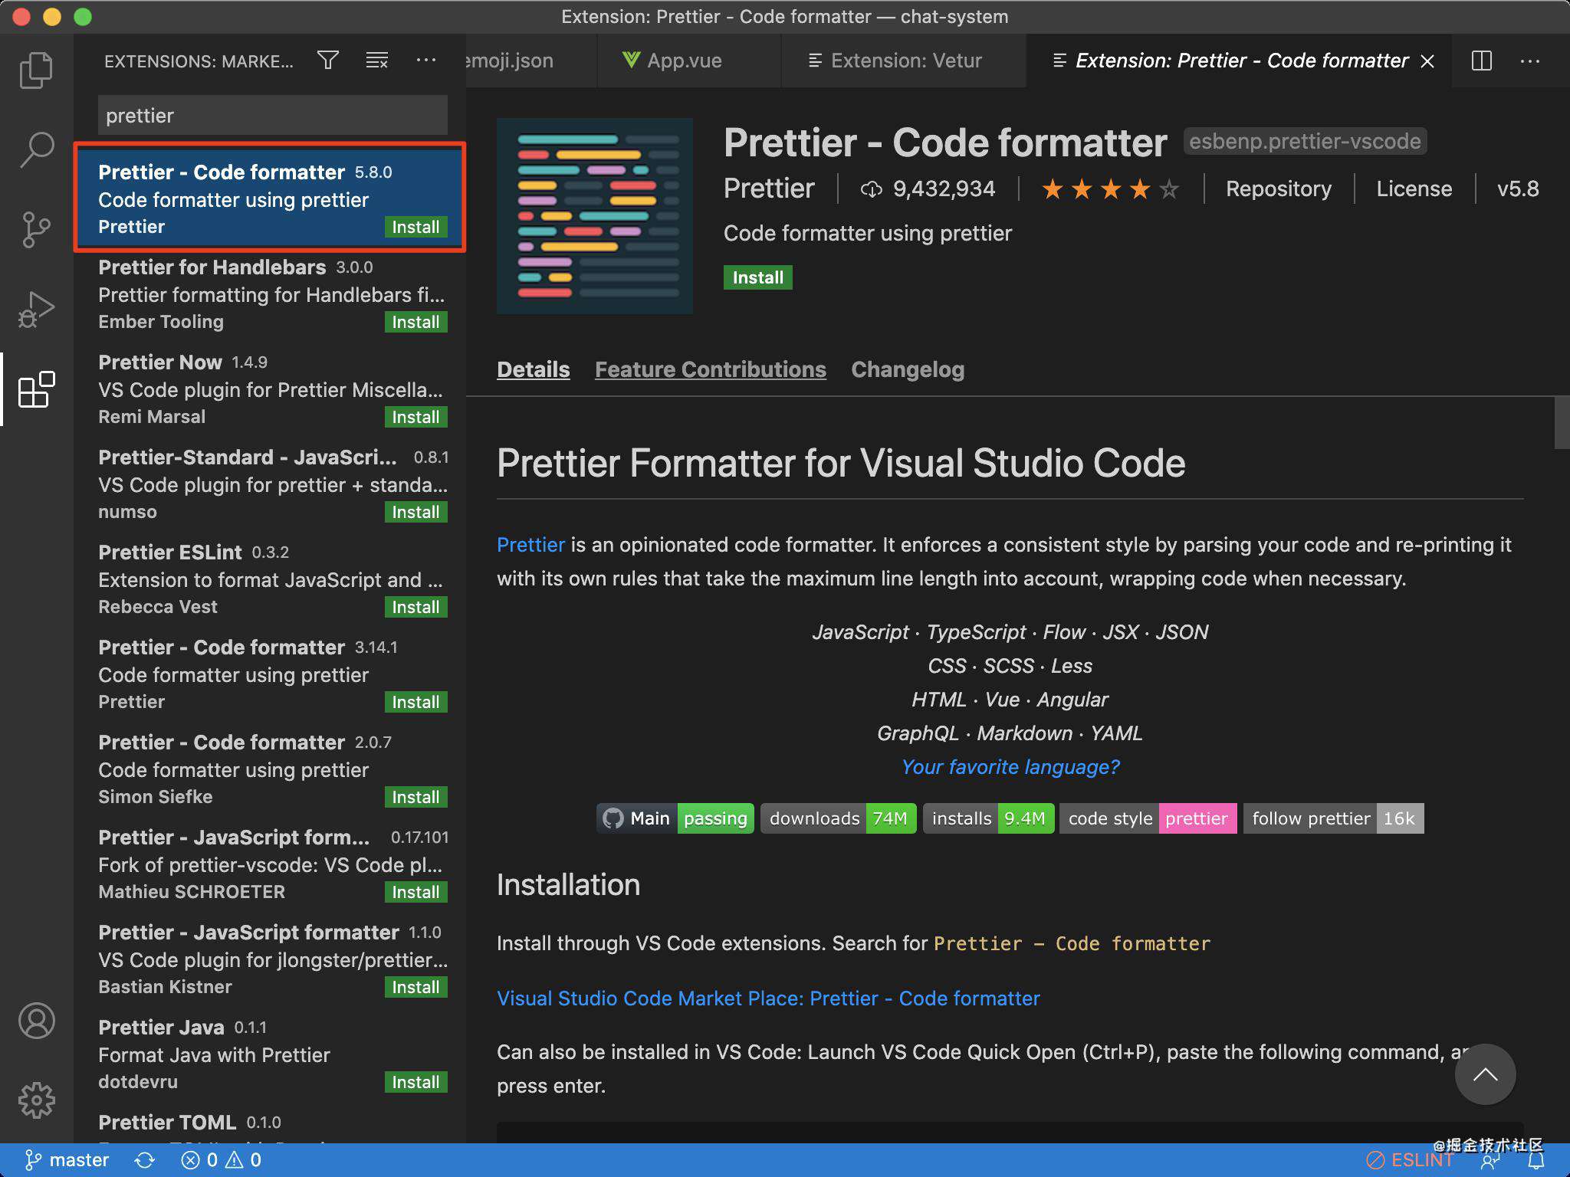The image size is (1570, 1177).
Task: Open Visual Studio Code Market Place link
Action: point(768,998)
